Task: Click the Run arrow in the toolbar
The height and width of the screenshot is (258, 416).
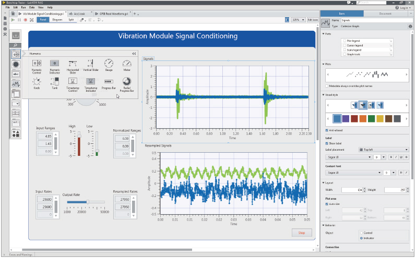Action: click(13, 19)
